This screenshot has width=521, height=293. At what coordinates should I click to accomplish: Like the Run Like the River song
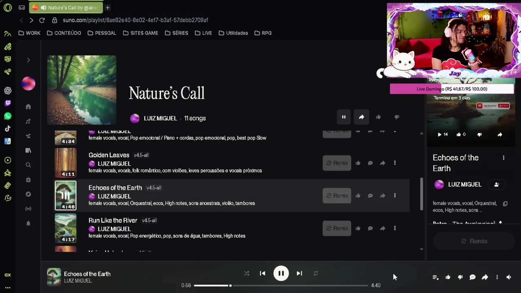358,228
